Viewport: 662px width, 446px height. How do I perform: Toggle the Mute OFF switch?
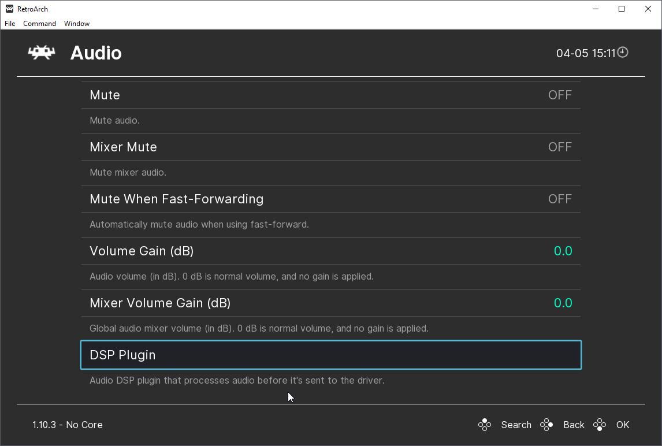click(559, 95)
